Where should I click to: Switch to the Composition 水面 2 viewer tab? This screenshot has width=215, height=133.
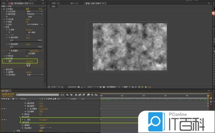[96, 3]
